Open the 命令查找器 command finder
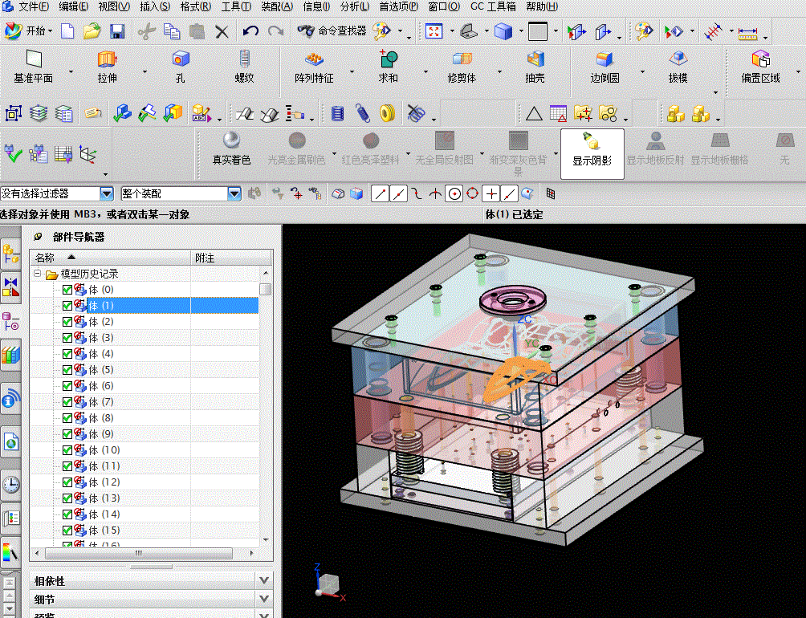Screen dimensions: 806x618 pyautogui.click(x=332, y=30)
